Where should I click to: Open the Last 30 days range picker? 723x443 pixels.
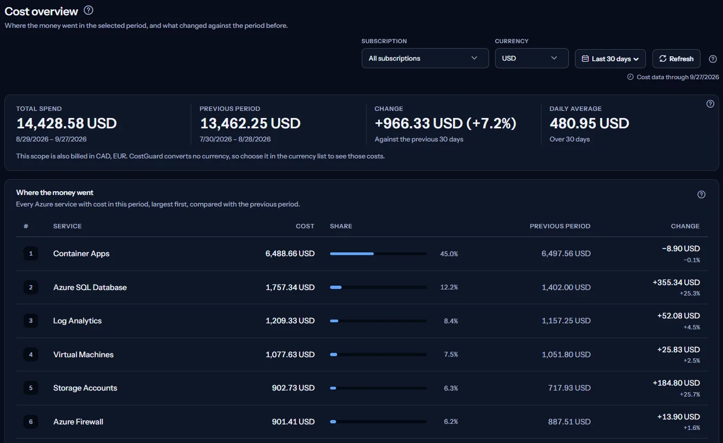click(x=610, y=58)
